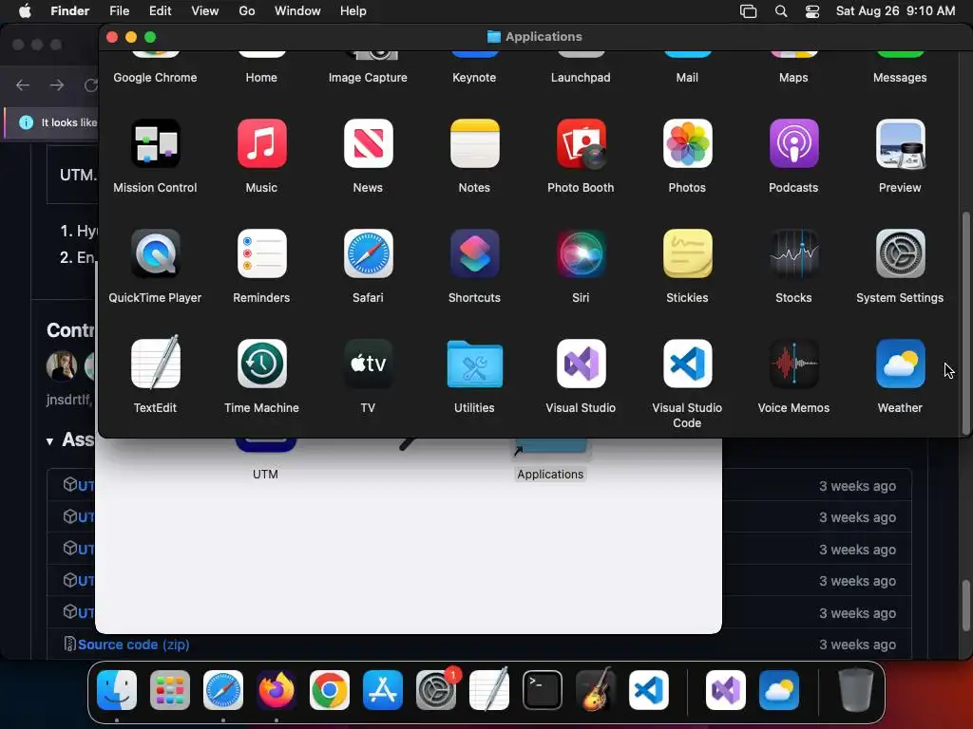Collapse the Assets section triangle

point(49,441)
